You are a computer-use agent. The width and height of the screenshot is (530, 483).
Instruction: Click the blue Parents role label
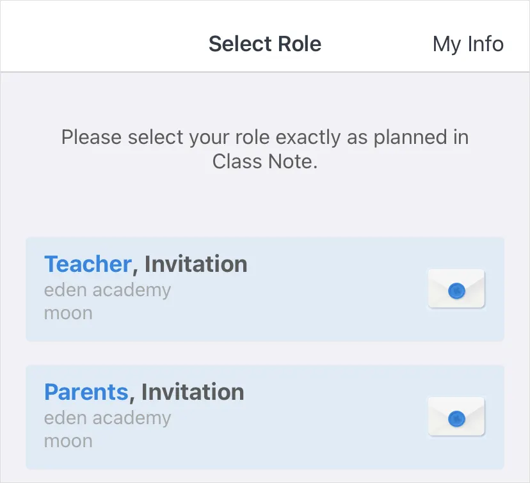[x=86, y=392]
